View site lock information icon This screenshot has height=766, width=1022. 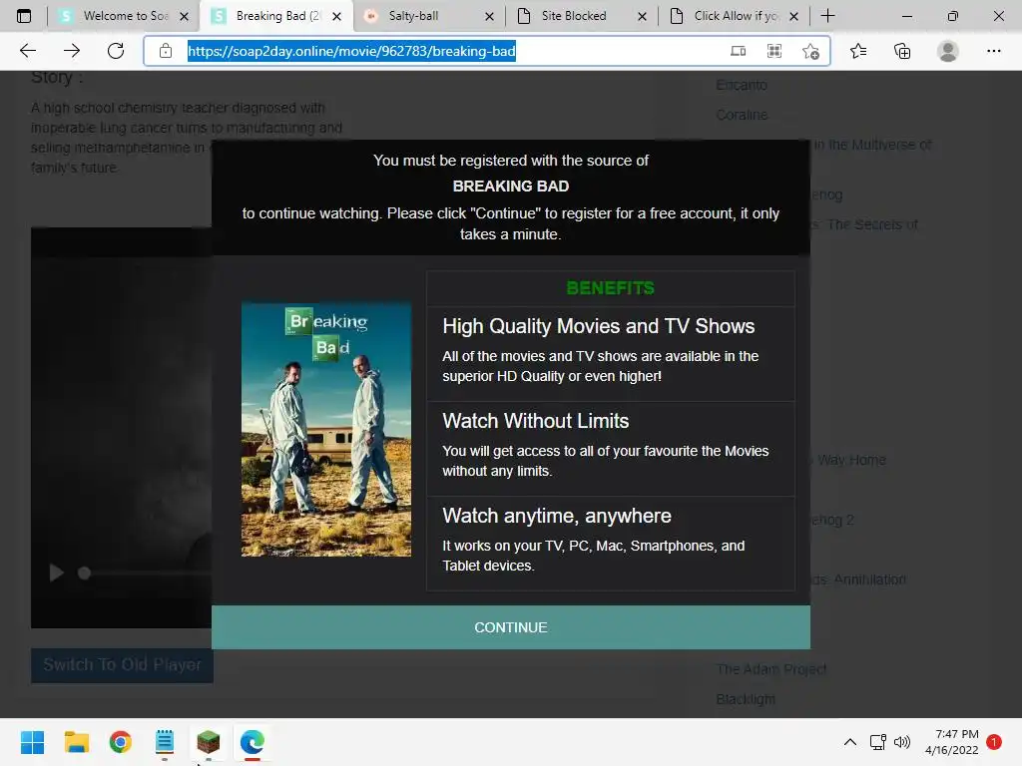(166, 51)
